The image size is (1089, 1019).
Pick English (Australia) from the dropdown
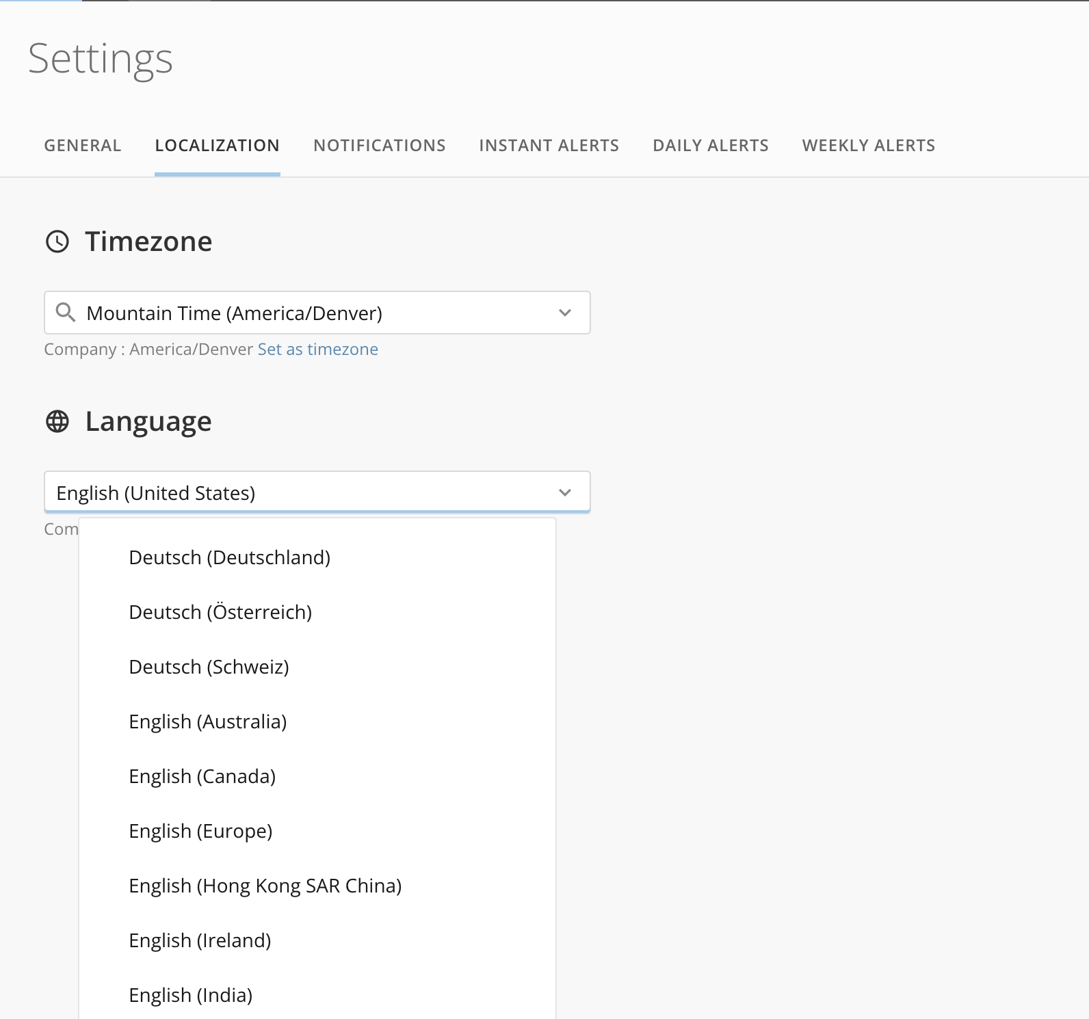click(208, 722)
